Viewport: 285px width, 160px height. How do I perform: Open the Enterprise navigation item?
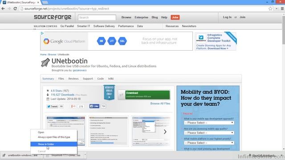[142, 17]
